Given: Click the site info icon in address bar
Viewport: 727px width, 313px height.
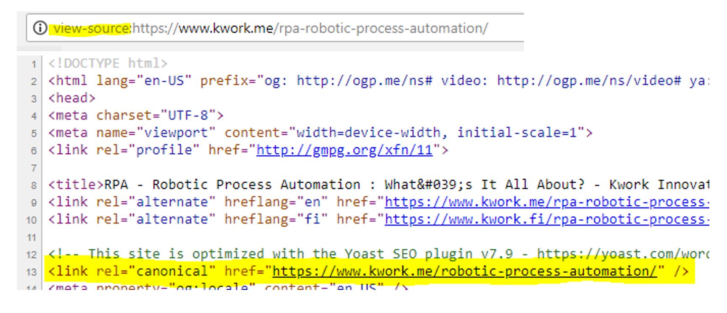Looking at the screenshot, I should click(40, 28).
